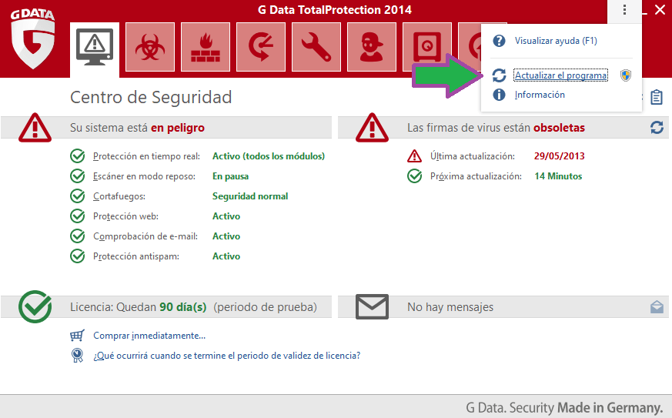Select Actualizar el programa menu entry
The width and height of the screenshot is (672, 418).
[560, 75]
